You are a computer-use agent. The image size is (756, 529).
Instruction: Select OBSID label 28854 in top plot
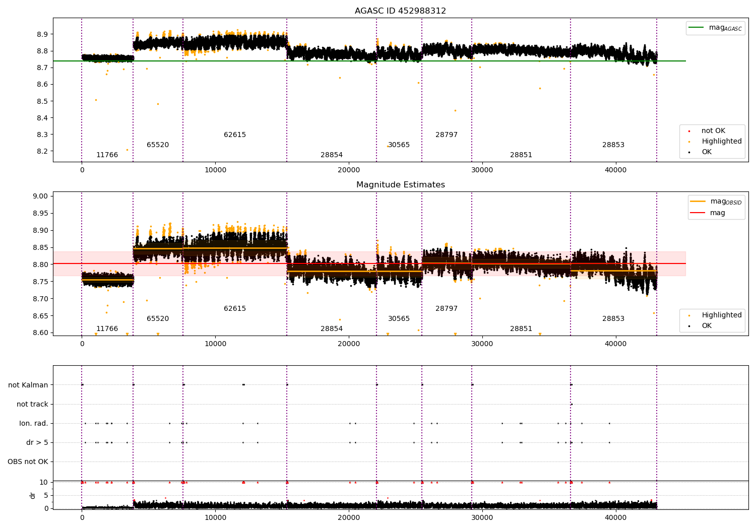pyautogui.click(x=332, y=155)
